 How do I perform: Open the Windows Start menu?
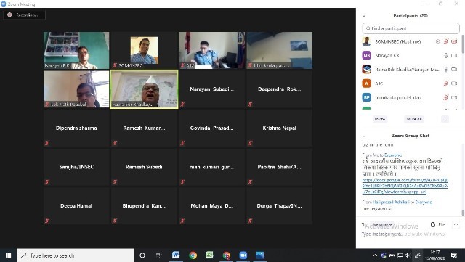tap(8, 255)
